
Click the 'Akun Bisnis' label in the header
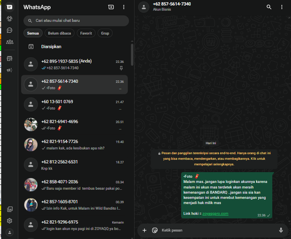point(162,9)
